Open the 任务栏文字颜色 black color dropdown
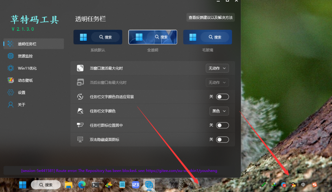 point(219,111)
